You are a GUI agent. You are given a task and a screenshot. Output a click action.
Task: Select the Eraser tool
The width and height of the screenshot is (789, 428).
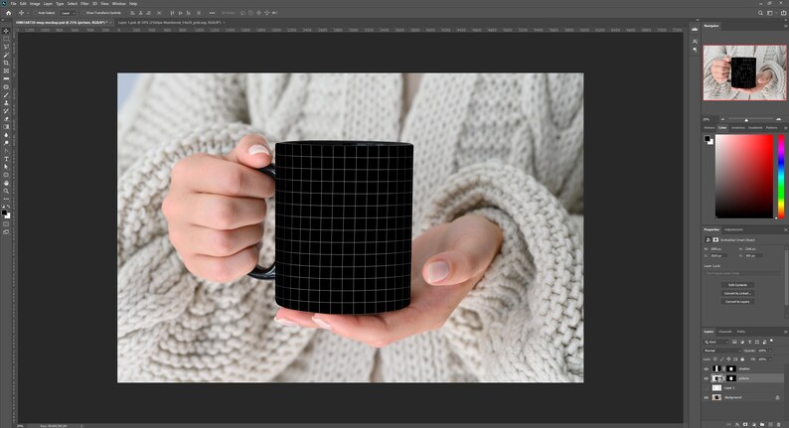(x=6, y=119)
